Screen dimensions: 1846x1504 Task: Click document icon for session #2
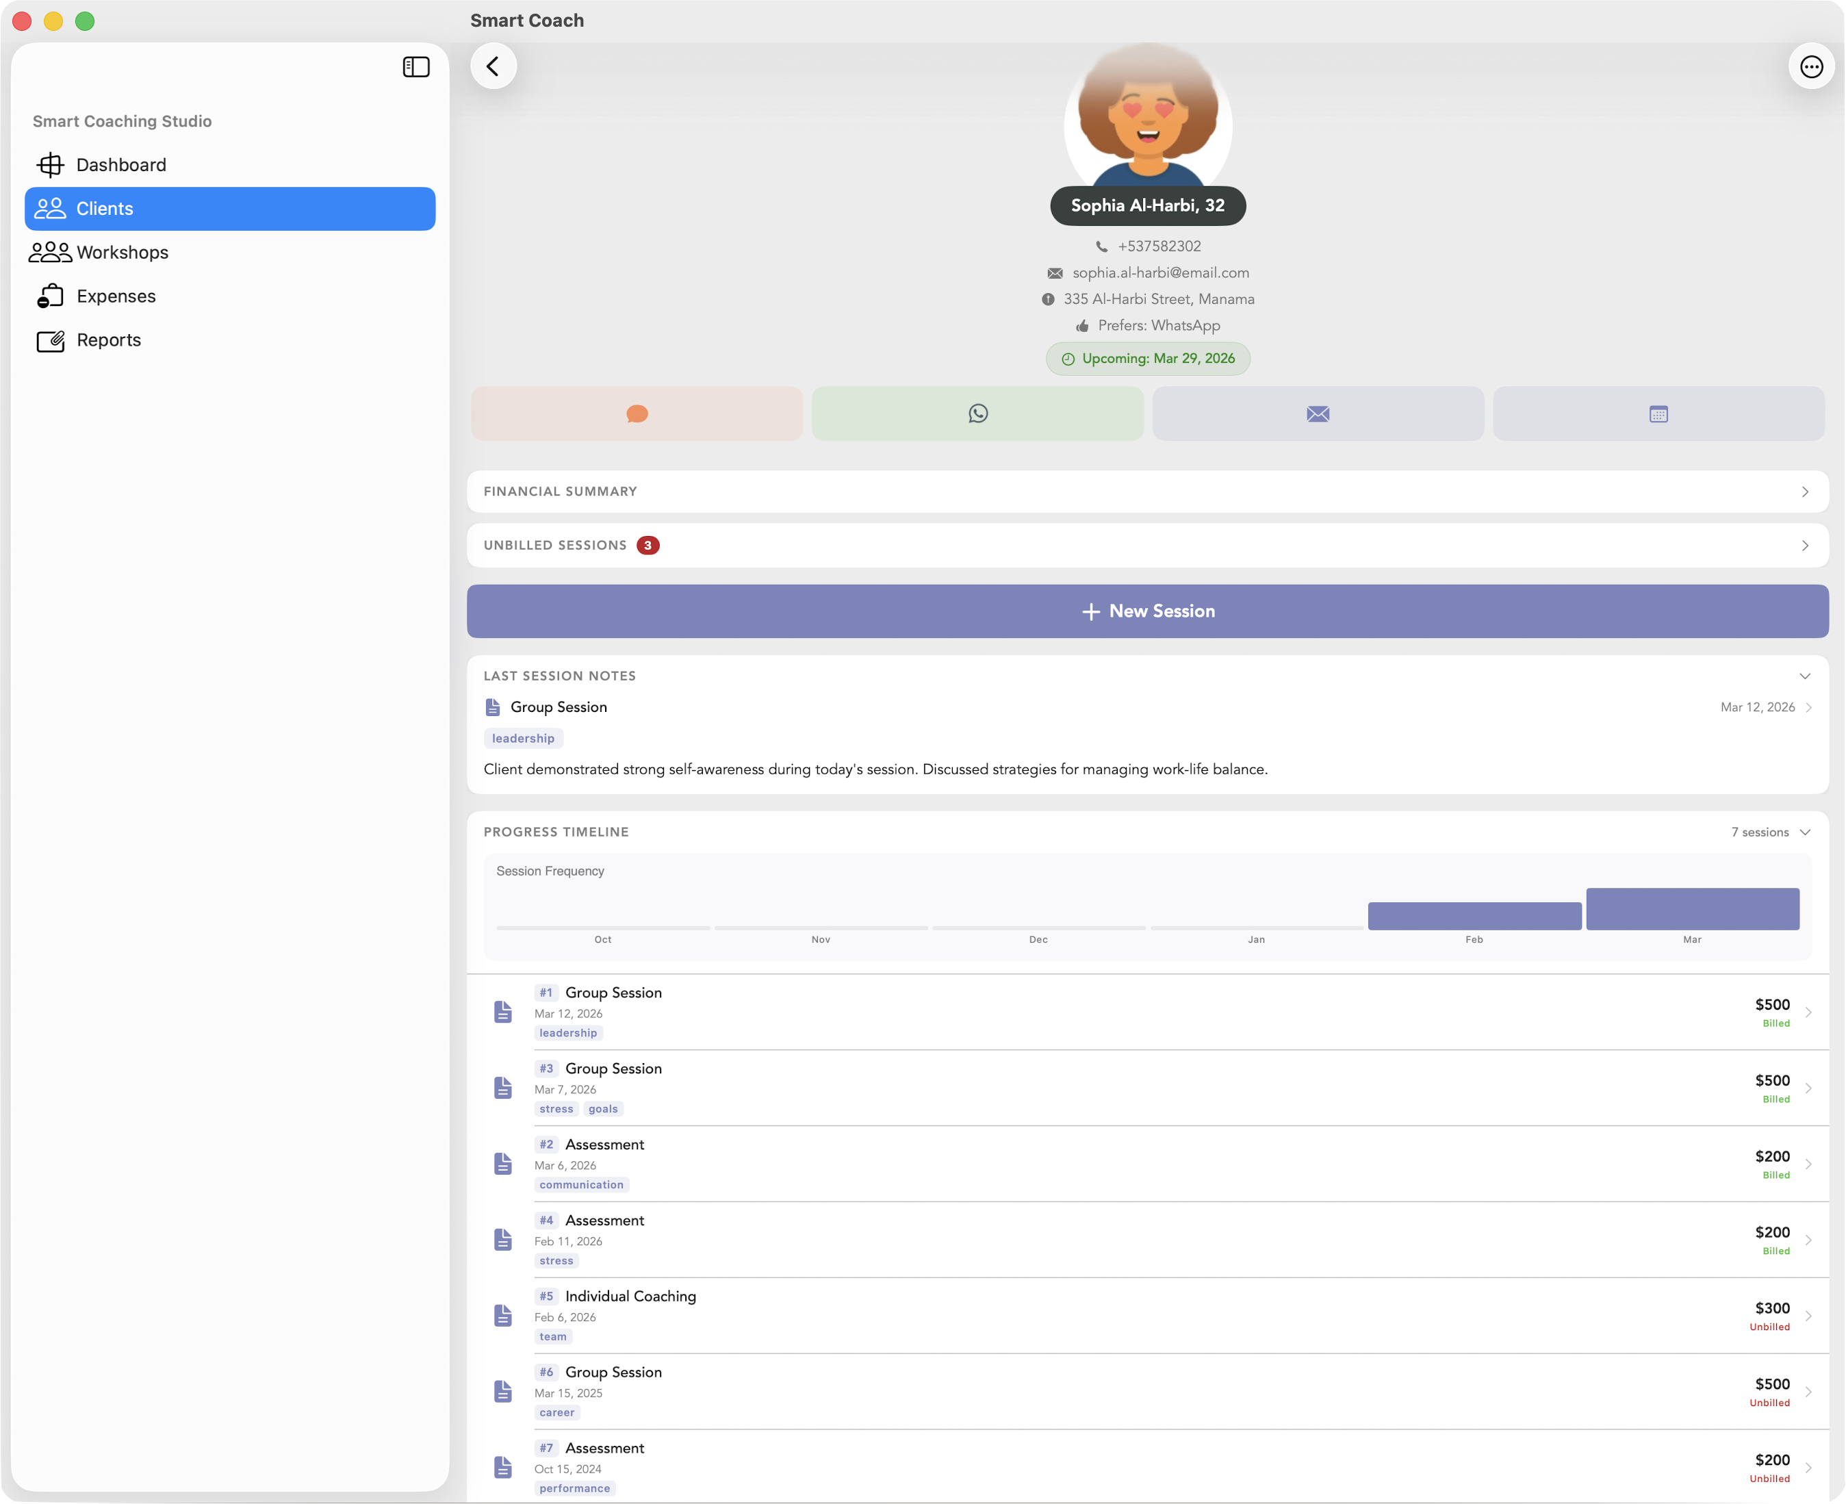click(502, 1164)
